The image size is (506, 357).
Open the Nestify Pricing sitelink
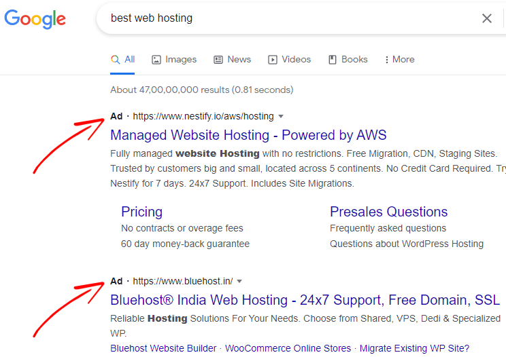[141, 212]
